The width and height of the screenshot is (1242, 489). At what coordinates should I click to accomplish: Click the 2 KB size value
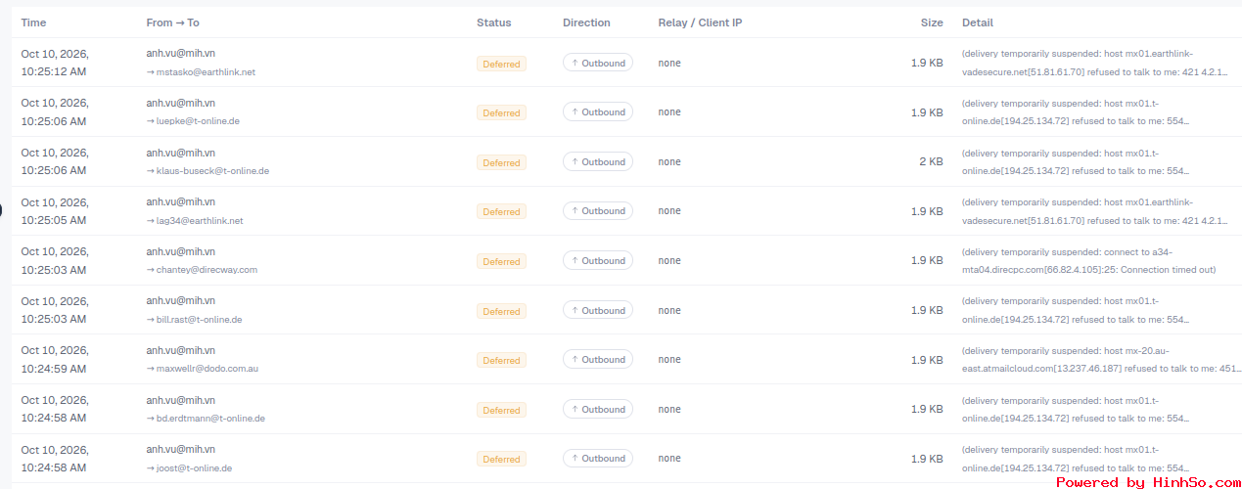932,161
